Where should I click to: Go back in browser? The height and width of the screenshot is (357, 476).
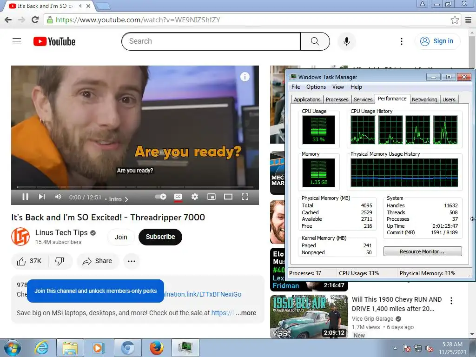click(x=8, y=20)
